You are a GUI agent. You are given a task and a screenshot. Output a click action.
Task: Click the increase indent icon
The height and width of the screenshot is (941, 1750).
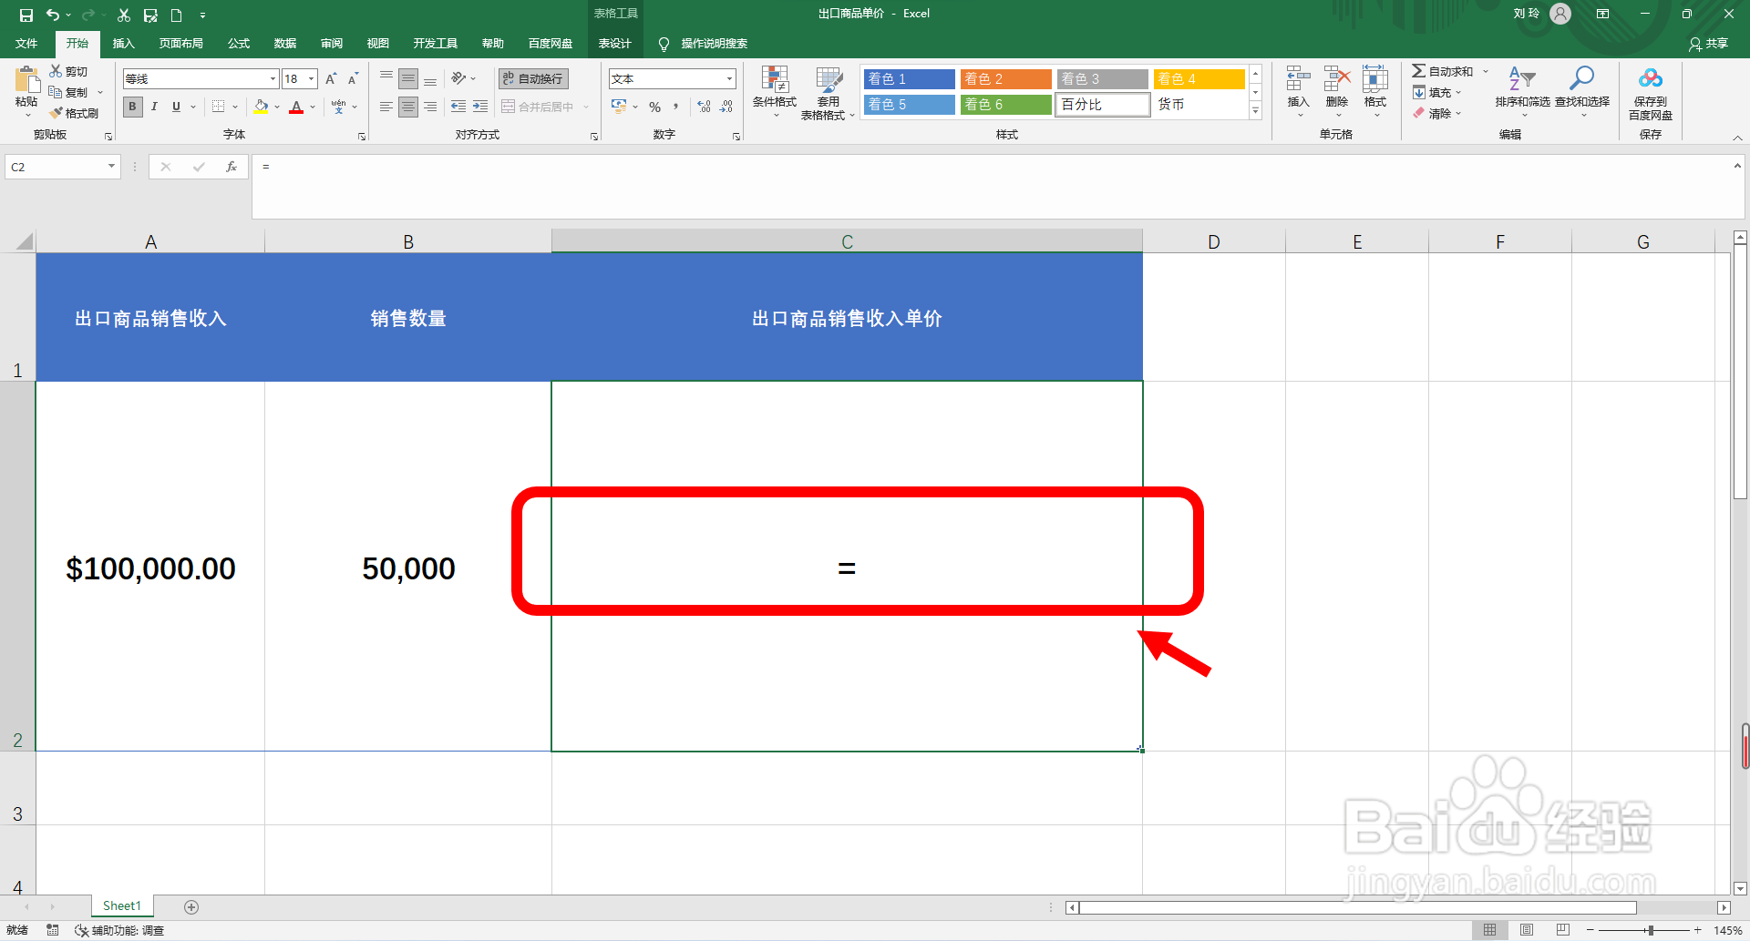[480, 107]
